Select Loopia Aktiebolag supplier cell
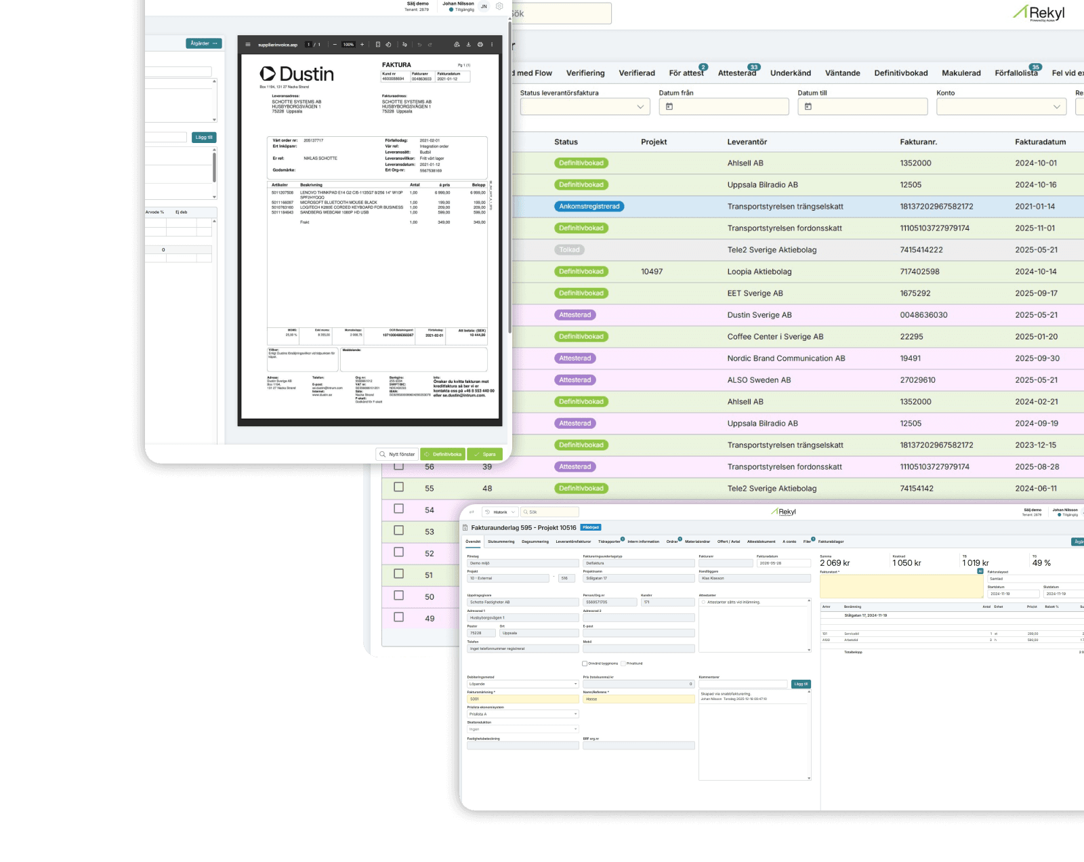1084x862 pixels. [x=759, y=272]
